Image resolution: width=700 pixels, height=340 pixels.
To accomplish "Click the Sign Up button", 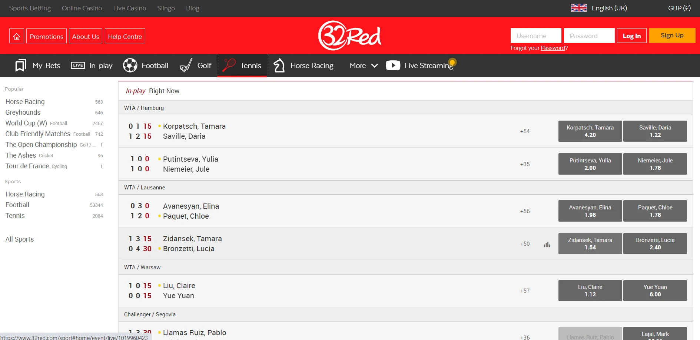I will coord(672,36).
